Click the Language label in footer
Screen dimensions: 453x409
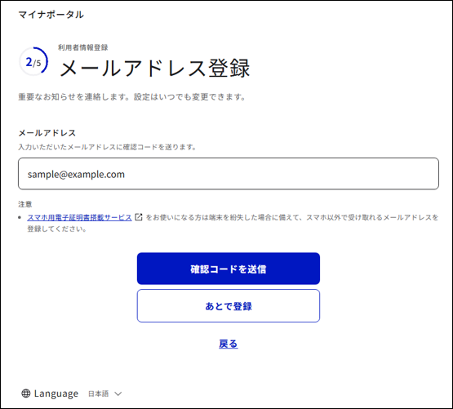(x=56, y=393)
